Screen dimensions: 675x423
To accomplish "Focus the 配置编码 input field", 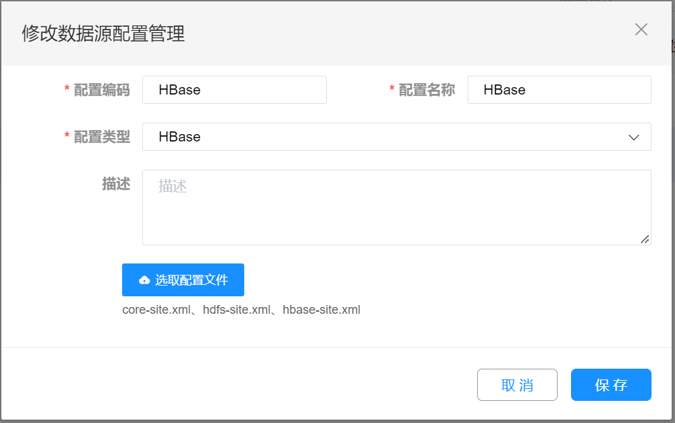I will click(x=234, y=90).
